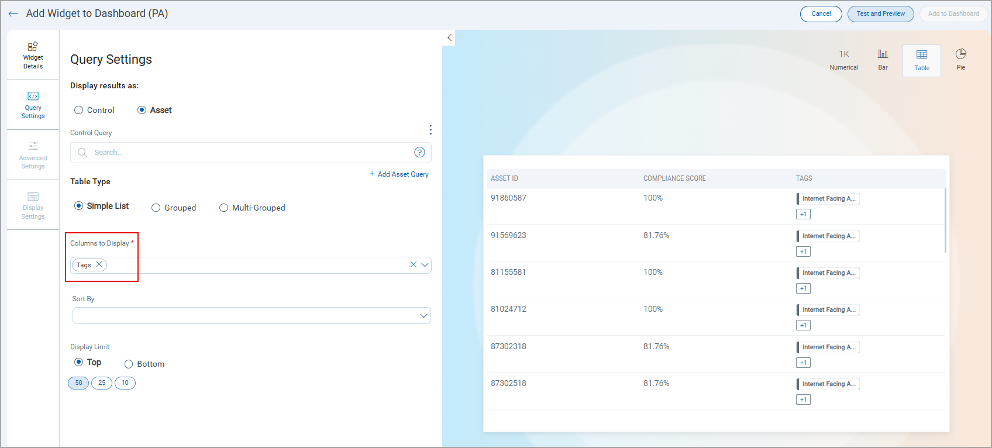992x448 pixels.
Task: Click the COMPLIANCE SCORE column header
Action: [x=674, y=178]
